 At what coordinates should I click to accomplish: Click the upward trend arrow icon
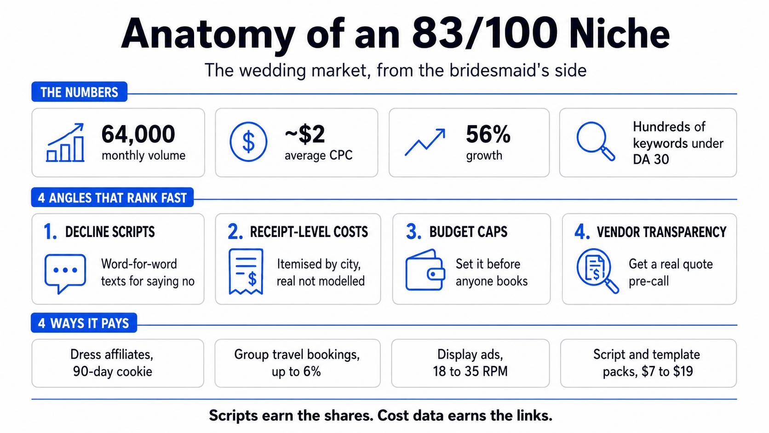425,142
